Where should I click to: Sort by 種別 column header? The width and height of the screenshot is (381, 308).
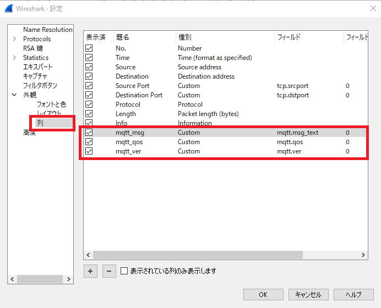click(x=225, y=37)
